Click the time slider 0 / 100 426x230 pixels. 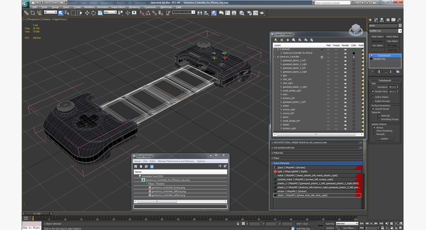tap(37, 214)
